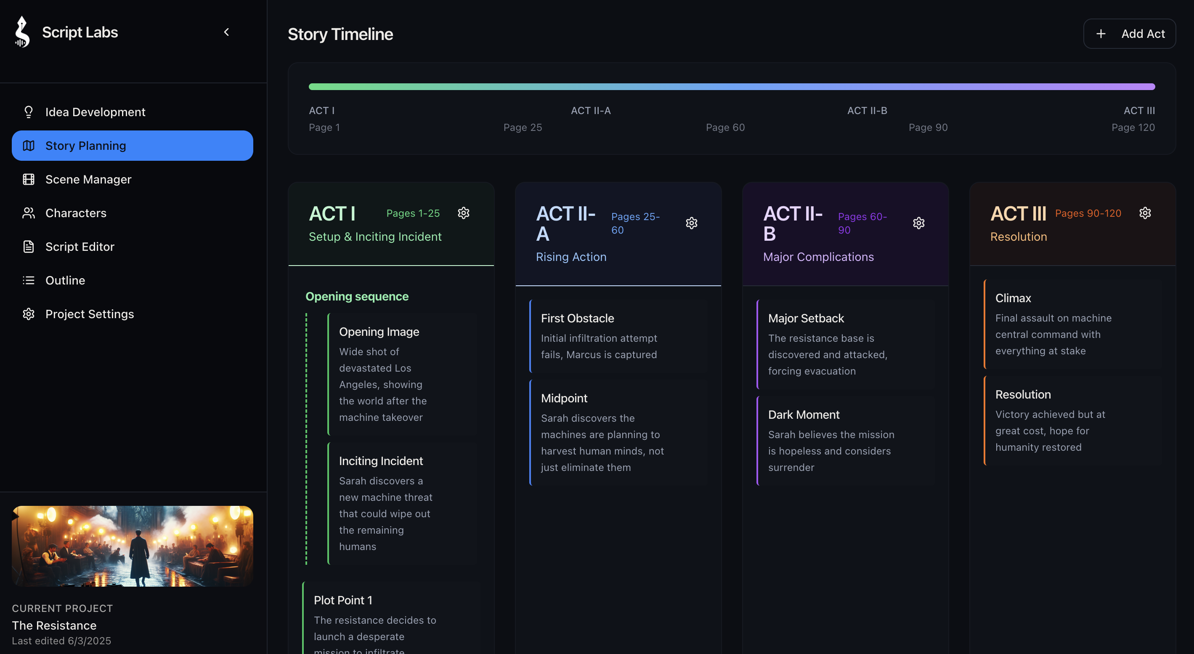Image resolution: width=1194 pixels, height=654 pixels.
Task: Navigate to the Outline section
Action: point(65,280)
